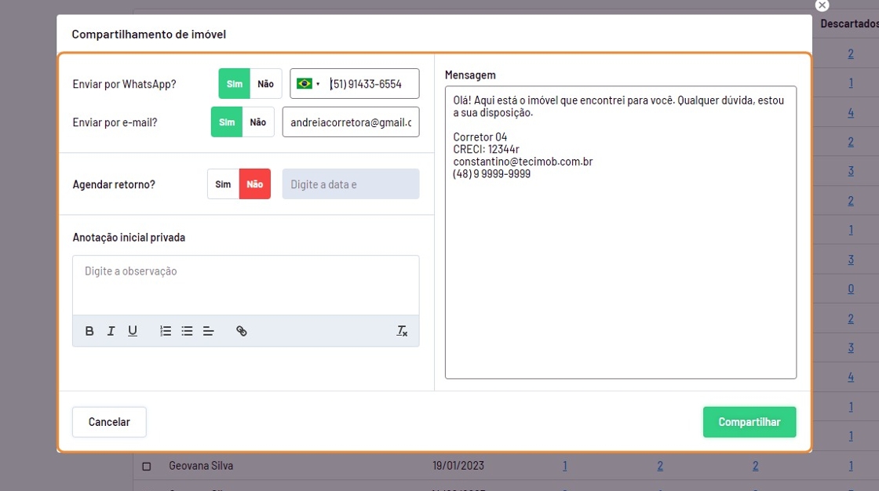Select Sim for Agendar retorno
This screenshot has height=491, width=879.
(223, 184)
